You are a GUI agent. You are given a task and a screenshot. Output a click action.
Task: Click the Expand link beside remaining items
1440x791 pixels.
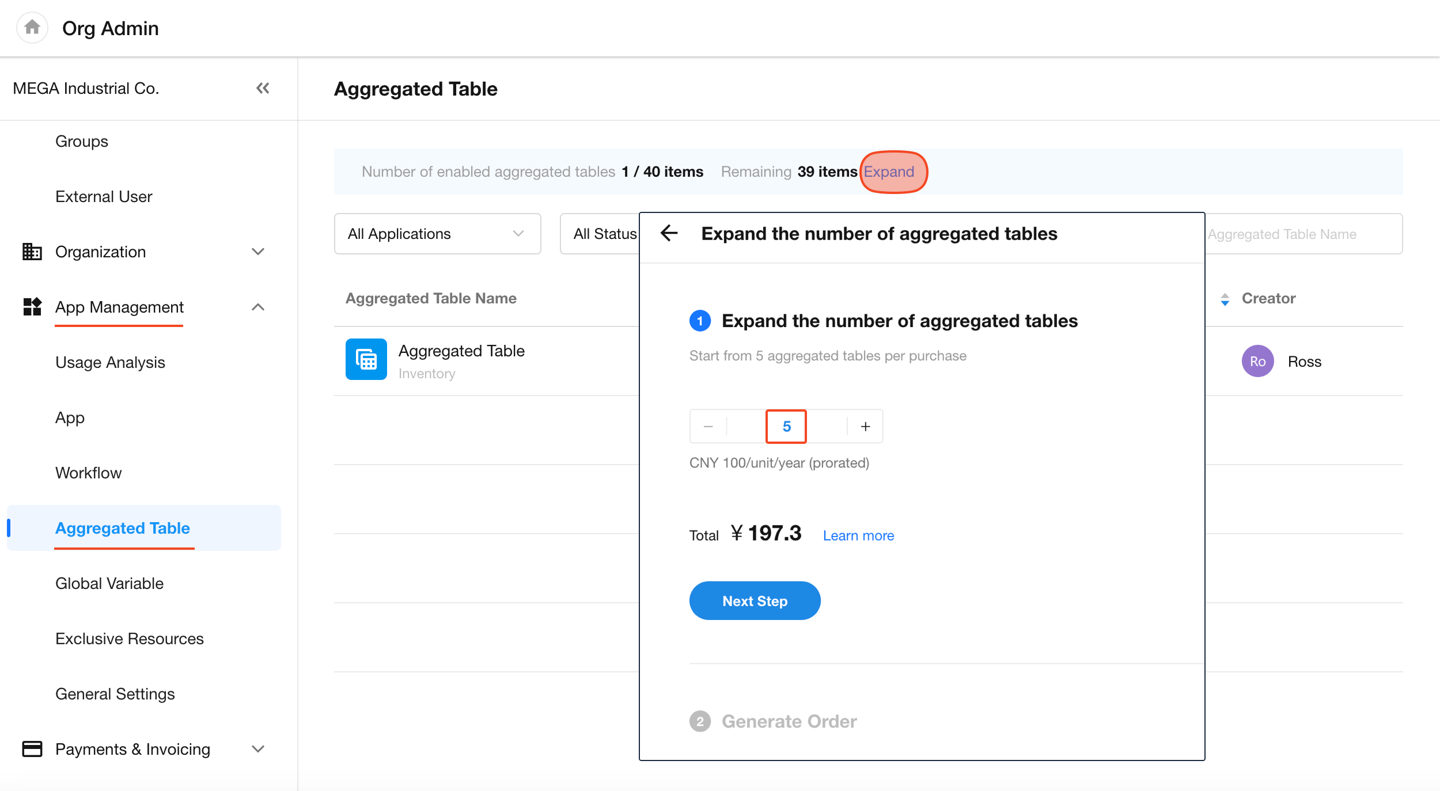(x=889, y=172)
